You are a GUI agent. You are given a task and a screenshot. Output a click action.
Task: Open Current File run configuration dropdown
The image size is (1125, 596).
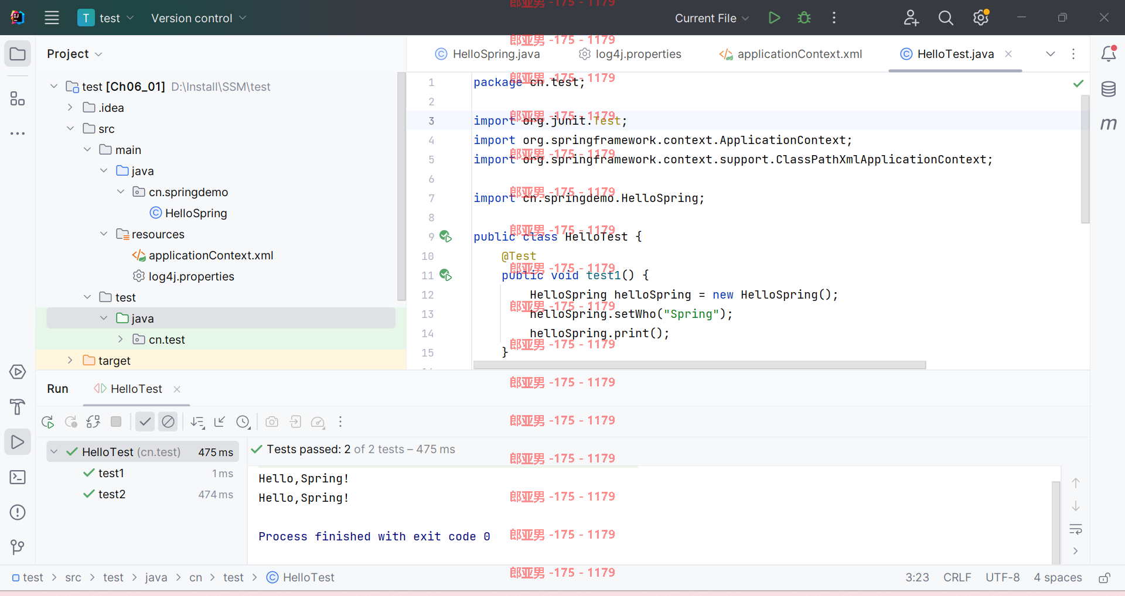(x=712, y=18)
